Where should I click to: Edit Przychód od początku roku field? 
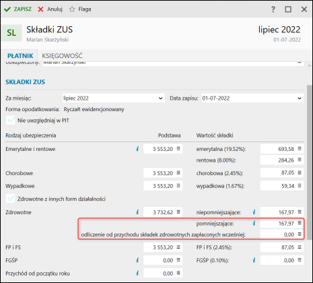click(x=163, y=273)
